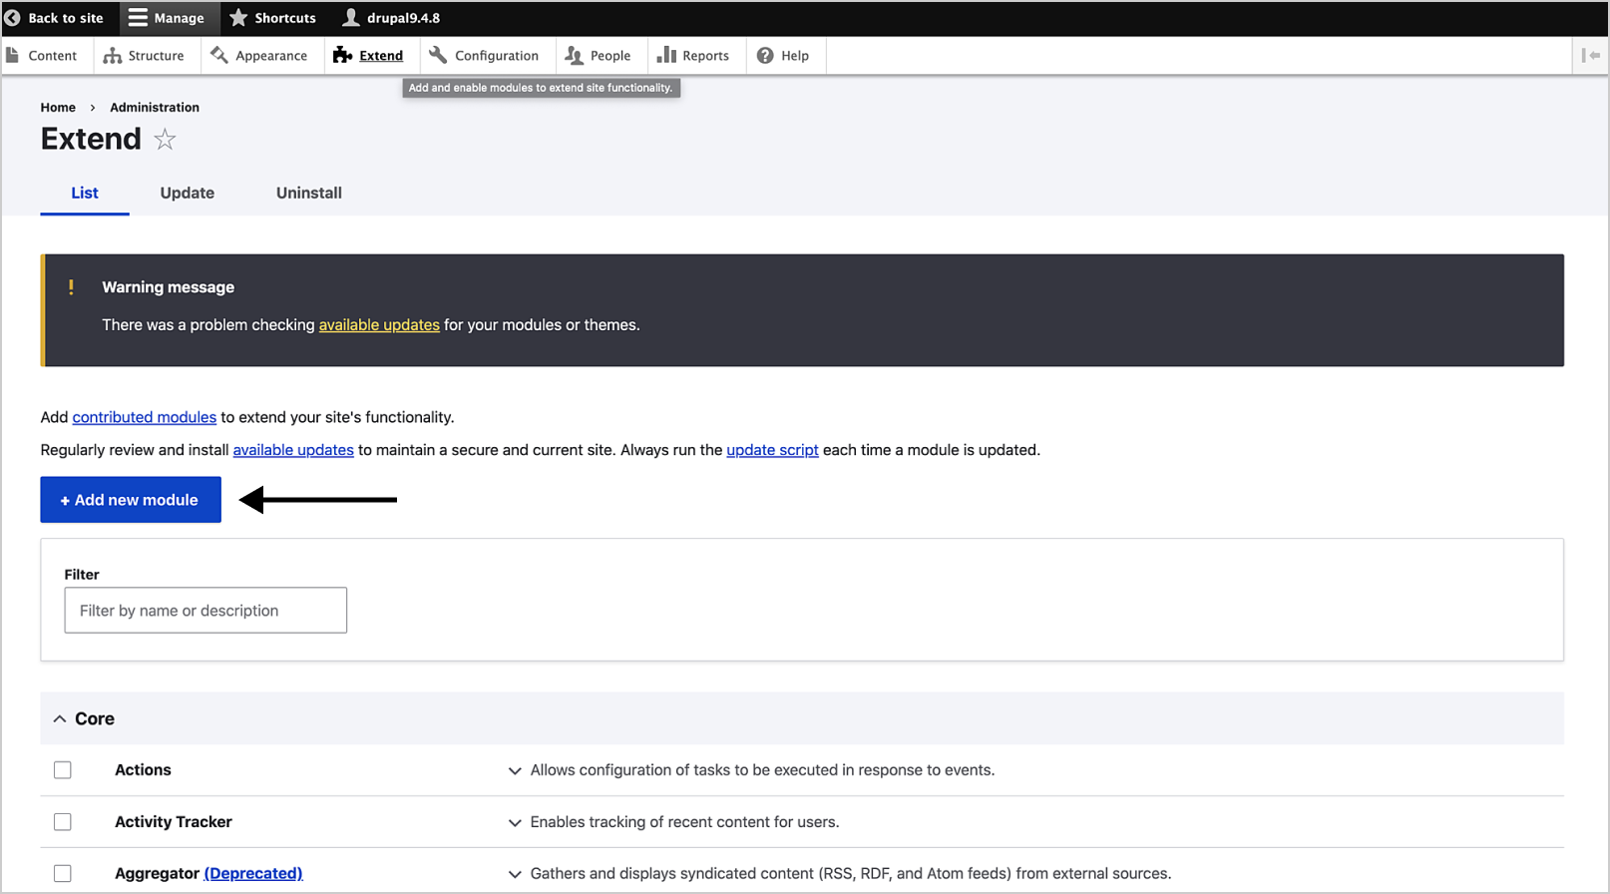Check the Activity Tracker module box
Viewport: 1610px width, 894px height.
point(63,822)
